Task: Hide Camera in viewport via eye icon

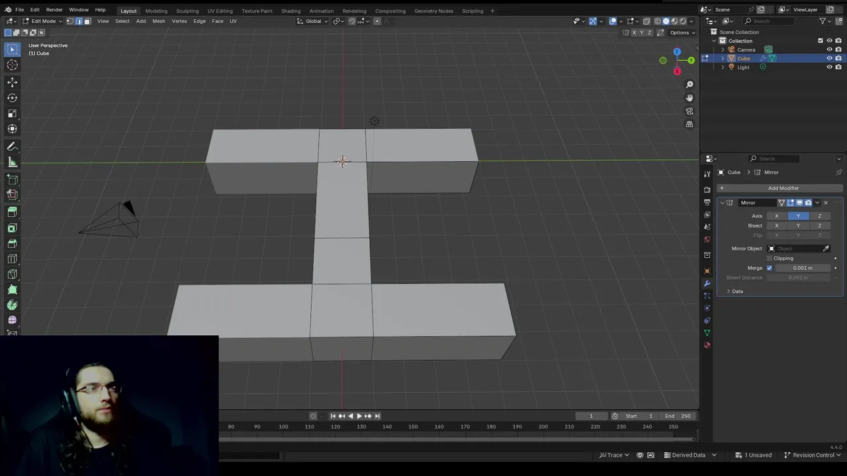Action: pyautogui.click(x=829, y=50)
